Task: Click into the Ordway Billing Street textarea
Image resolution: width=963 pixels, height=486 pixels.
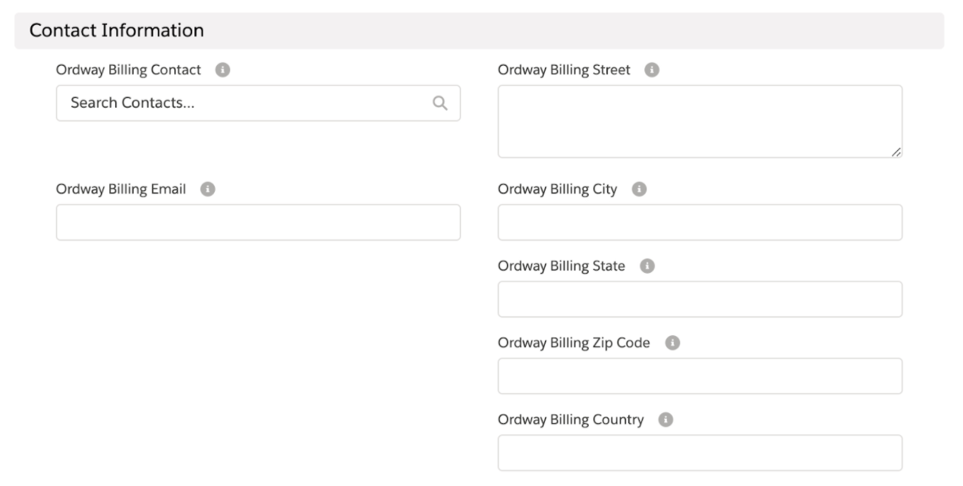Action: click(x=700, y=121)
